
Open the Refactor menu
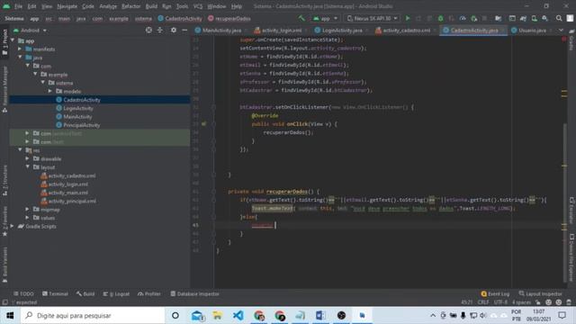(131, 6)
